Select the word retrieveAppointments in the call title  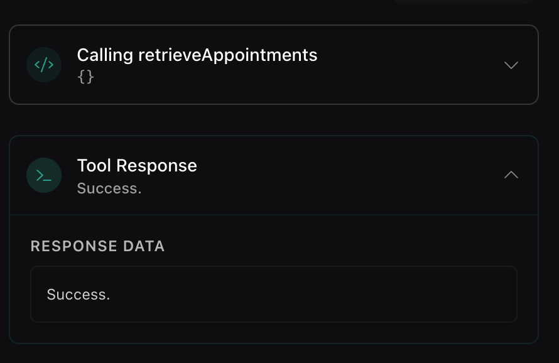pos(228,55)
